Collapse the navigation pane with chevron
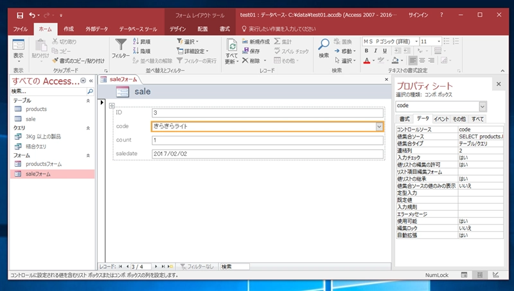This screenshot has width=514, height=291. tap(91, 81)
